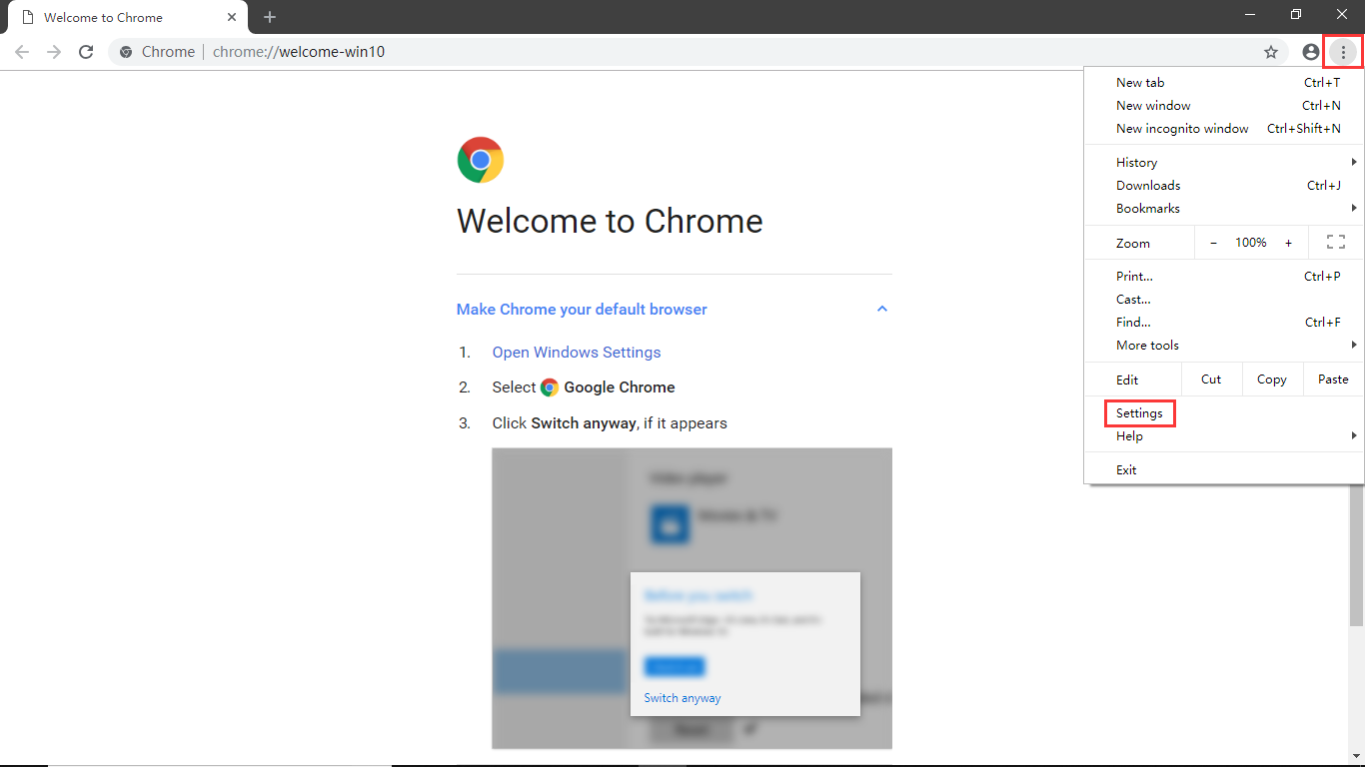
Task: Choose New window menu entry
Action: click(x=1224, y=106)
